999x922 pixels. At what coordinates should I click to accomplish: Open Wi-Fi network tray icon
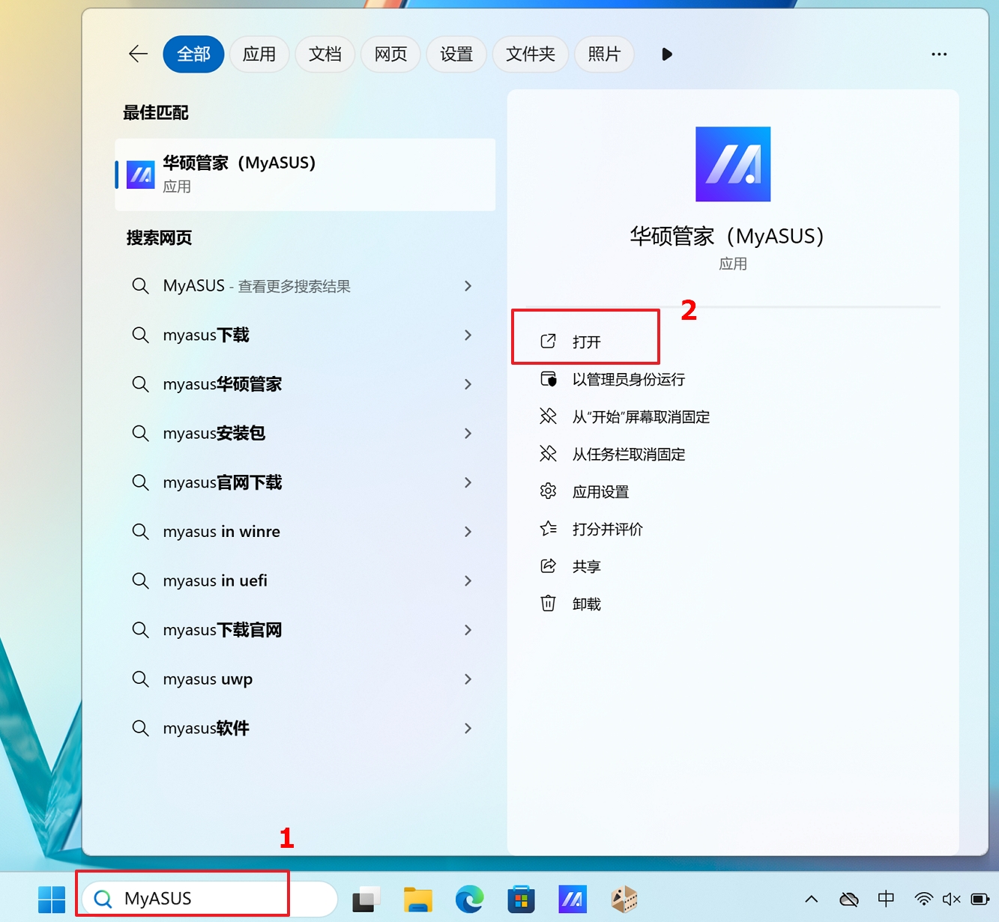tap(924, 899)
